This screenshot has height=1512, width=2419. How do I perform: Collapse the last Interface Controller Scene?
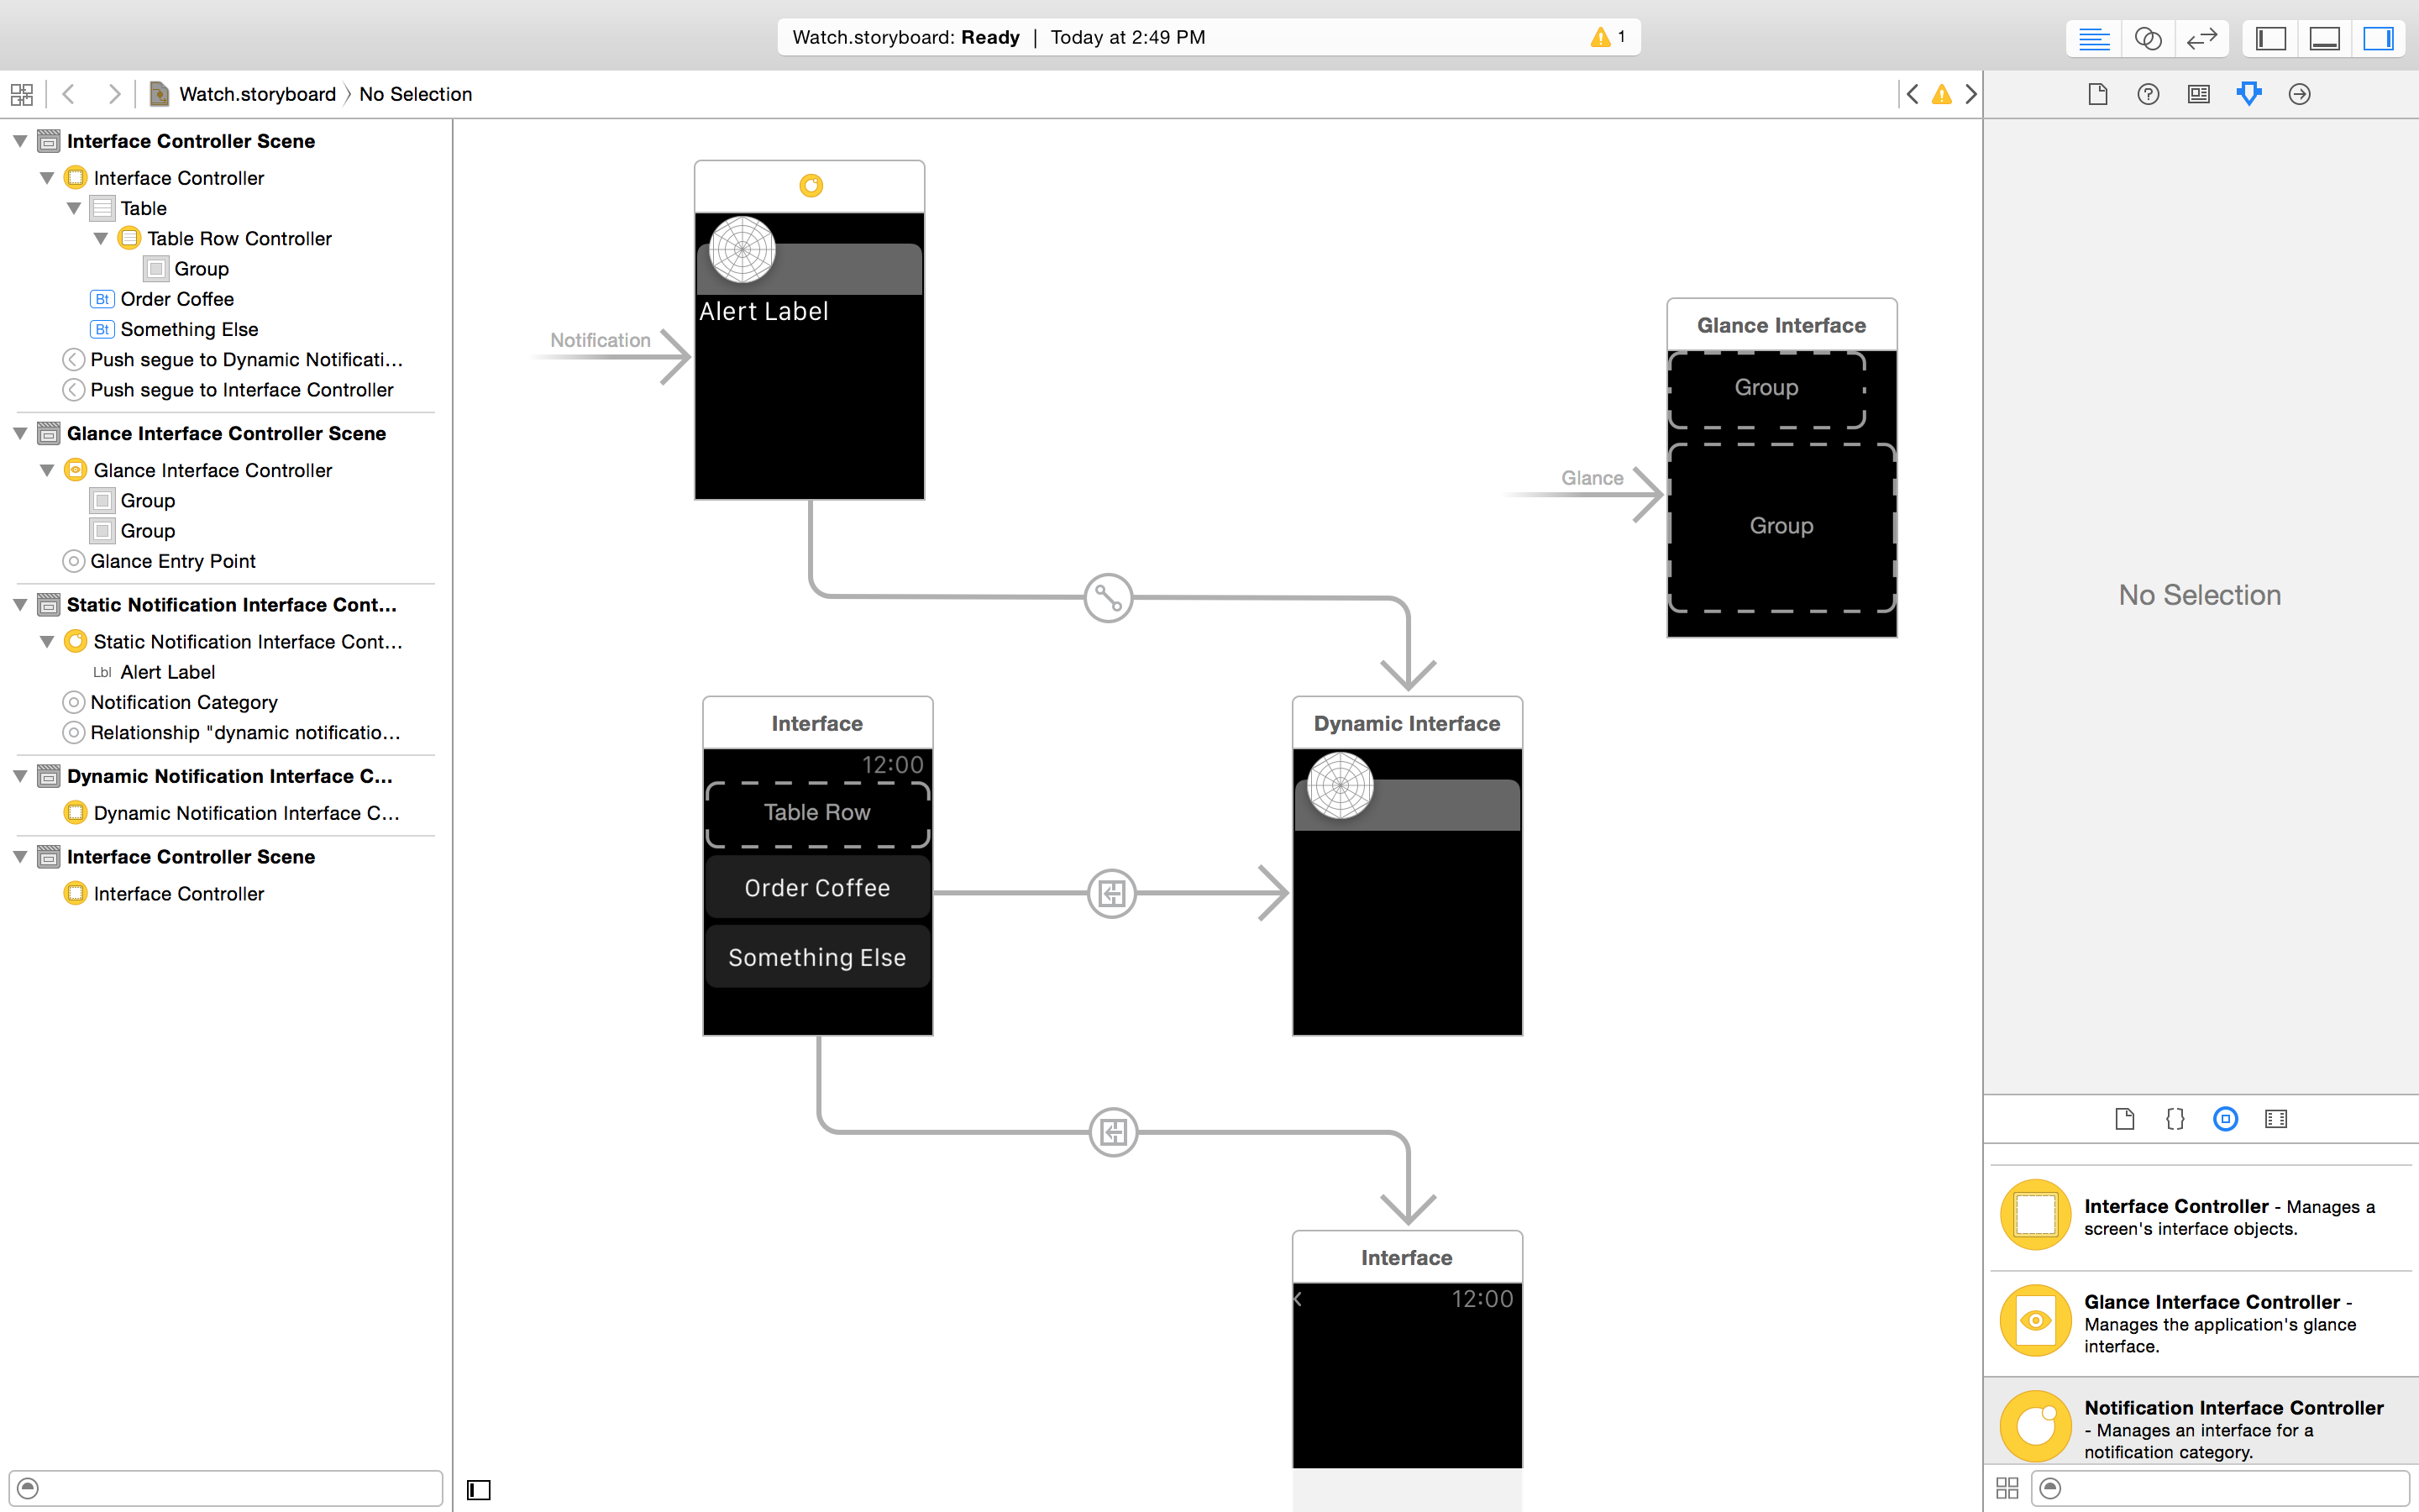[x=20, y=857]
